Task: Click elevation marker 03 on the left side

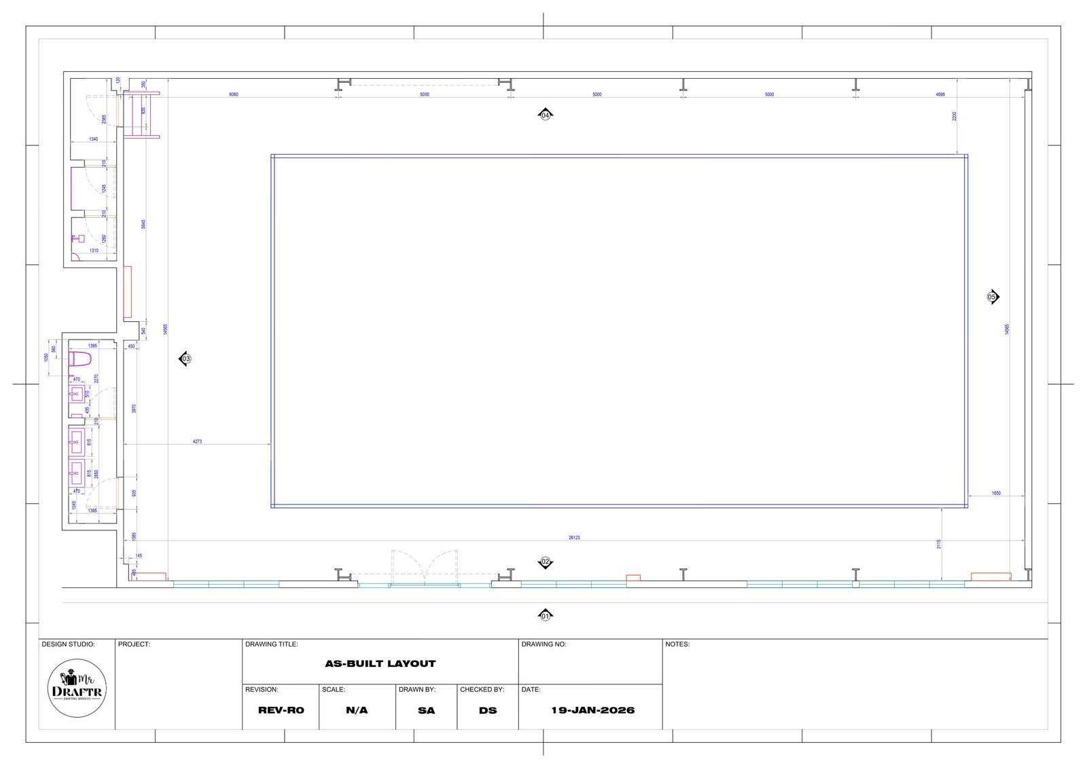Action: [185, 359]
